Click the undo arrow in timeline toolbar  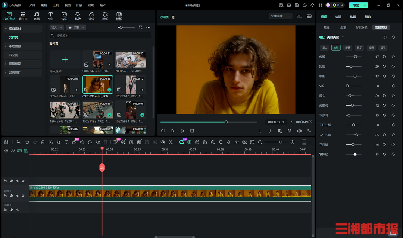(x=27, y=142)
